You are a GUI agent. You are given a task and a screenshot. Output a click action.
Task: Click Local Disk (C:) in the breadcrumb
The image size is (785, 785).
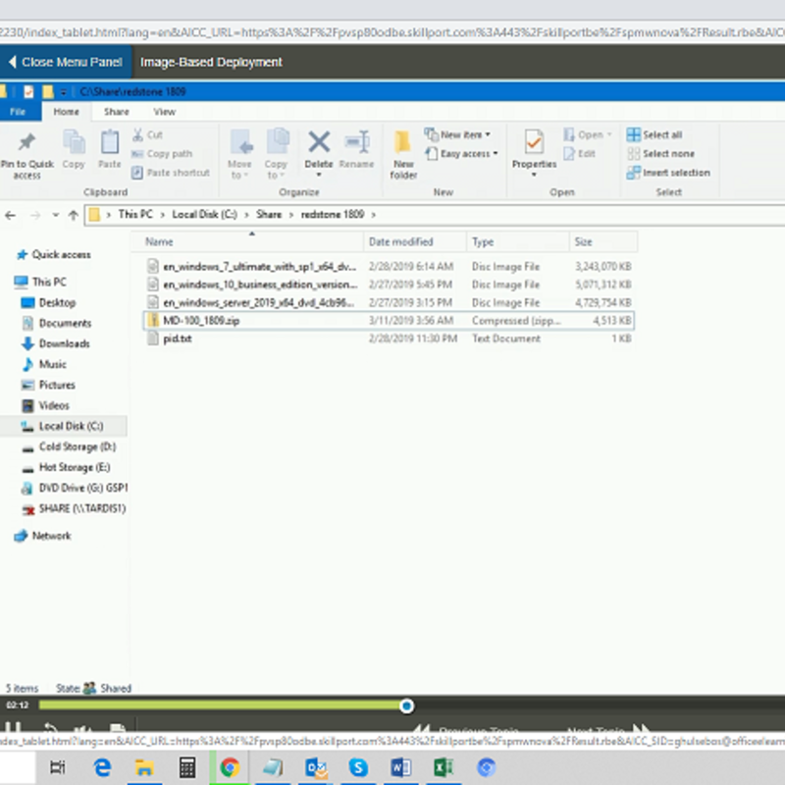point(204,215)
